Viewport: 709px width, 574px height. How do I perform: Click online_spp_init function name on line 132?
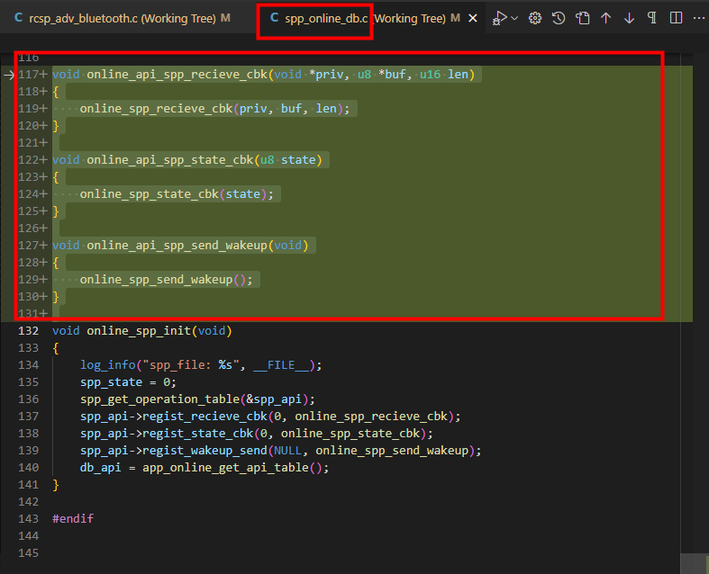(139, 331)
